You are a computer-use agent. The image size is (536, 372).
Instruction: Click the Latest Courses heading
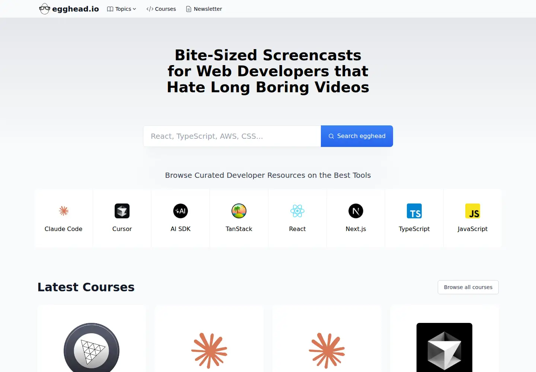pyautogui.click(x=86, y=287)
